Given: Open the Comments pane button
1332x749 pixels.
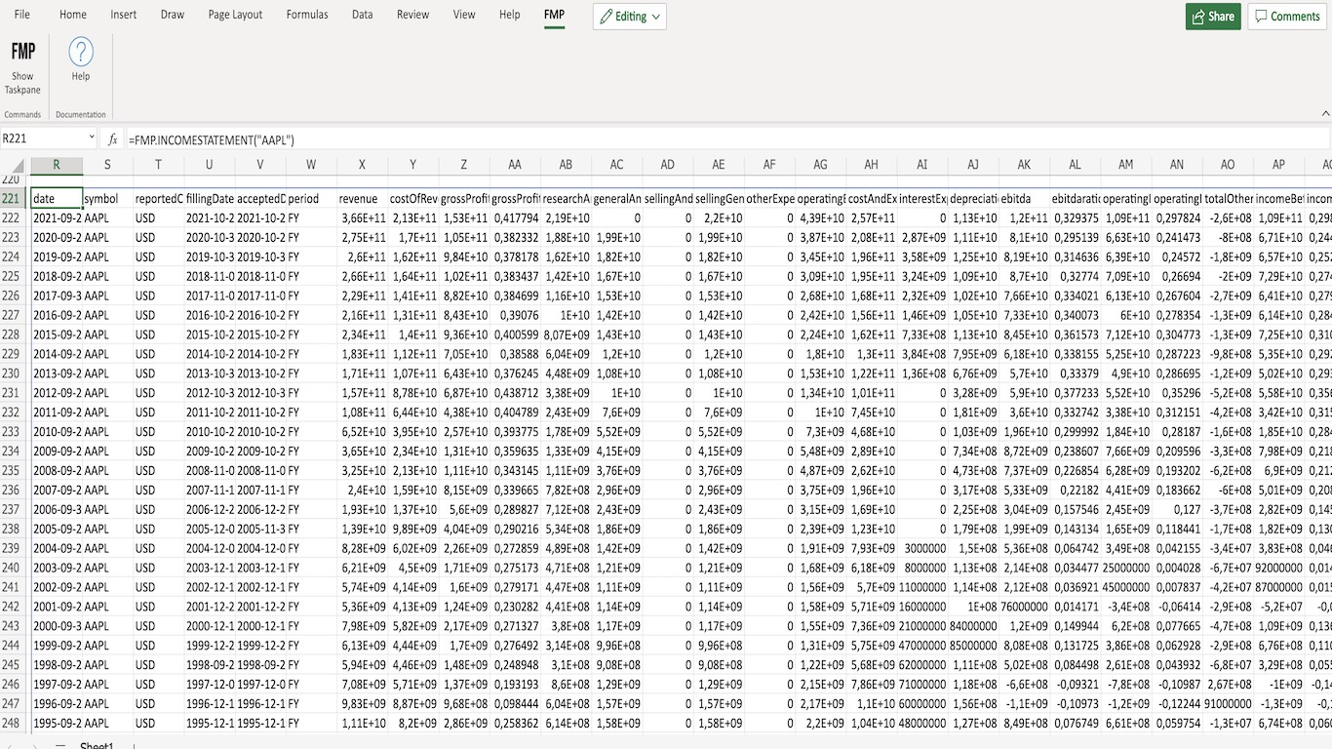Looking at the screenshot, I should coord(1287,16).
